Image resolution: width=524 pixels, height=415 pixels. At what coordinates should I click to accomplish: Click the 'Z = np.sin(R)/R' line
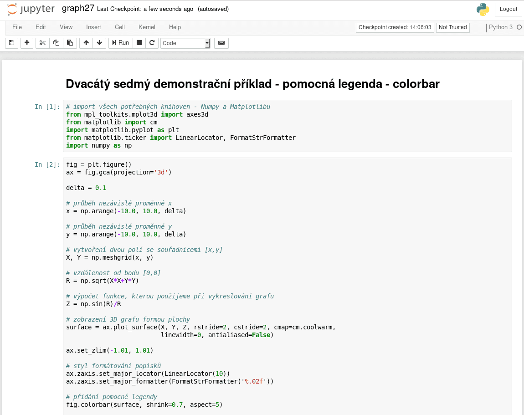[x=93, y=304]
